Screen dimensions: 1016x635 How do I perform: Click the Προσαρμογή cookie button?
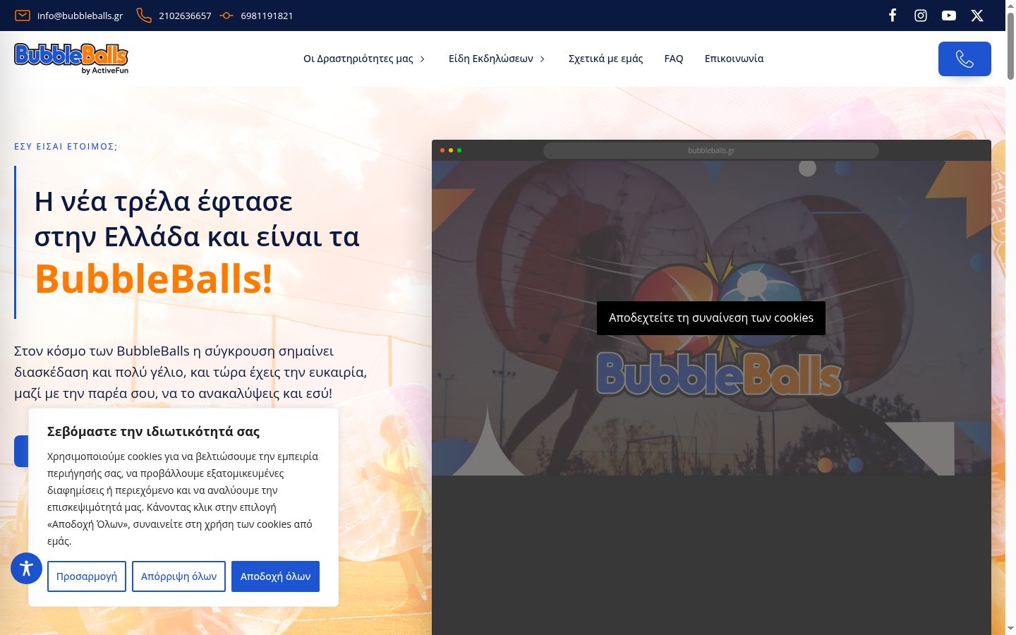click(87, 576)
